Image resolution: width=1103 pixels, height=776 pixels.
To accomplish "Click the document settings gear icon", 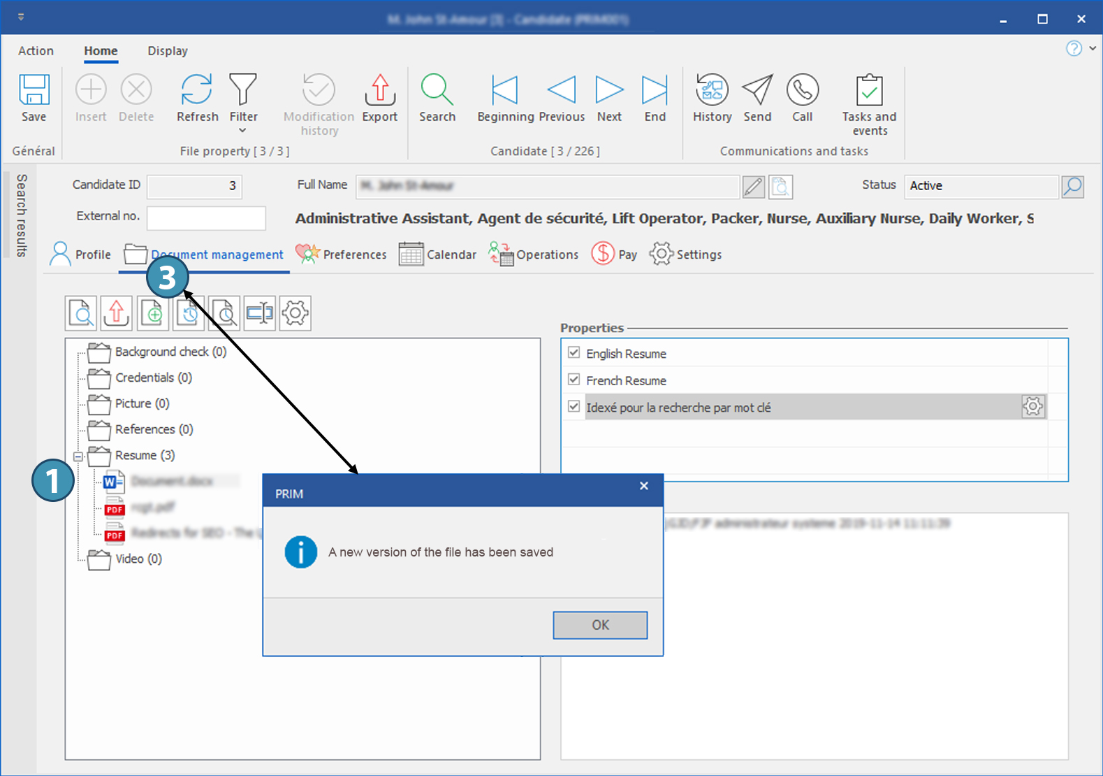I will (x=295, y=313).
